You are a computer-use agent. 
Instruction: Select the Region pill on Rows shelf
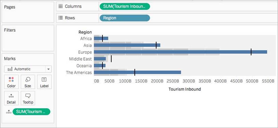124,18
